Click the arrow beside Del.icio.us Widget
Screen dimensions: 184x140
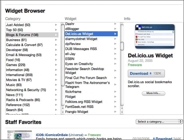pos(115,34)
